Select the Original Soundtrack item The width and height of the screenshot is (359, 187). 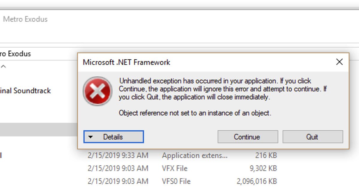pos(25,91)
